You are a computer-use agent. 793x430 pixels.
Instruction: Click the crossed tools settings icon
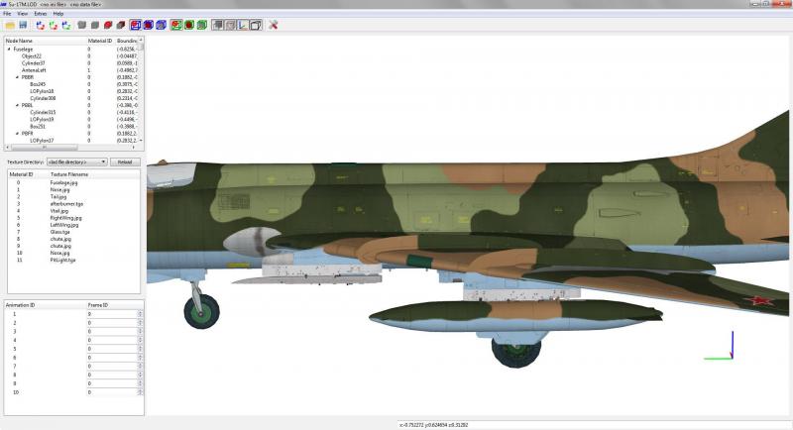pyautogui.click(x=274, y=25)
